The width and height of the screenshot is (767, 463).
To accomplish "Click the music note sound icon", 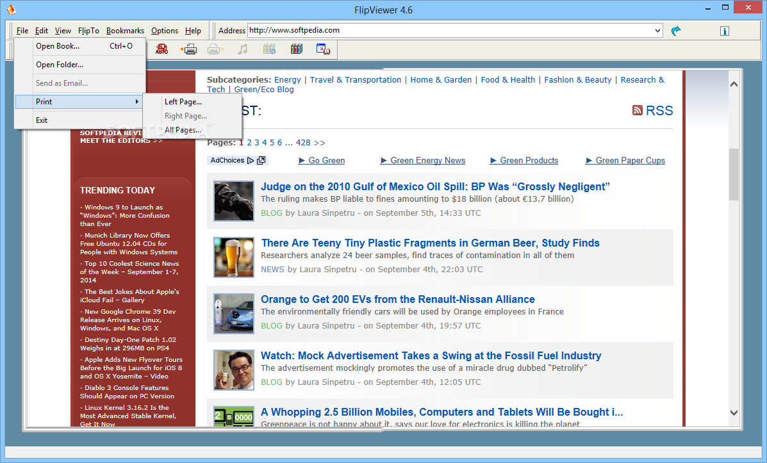I will click(243, 49).
